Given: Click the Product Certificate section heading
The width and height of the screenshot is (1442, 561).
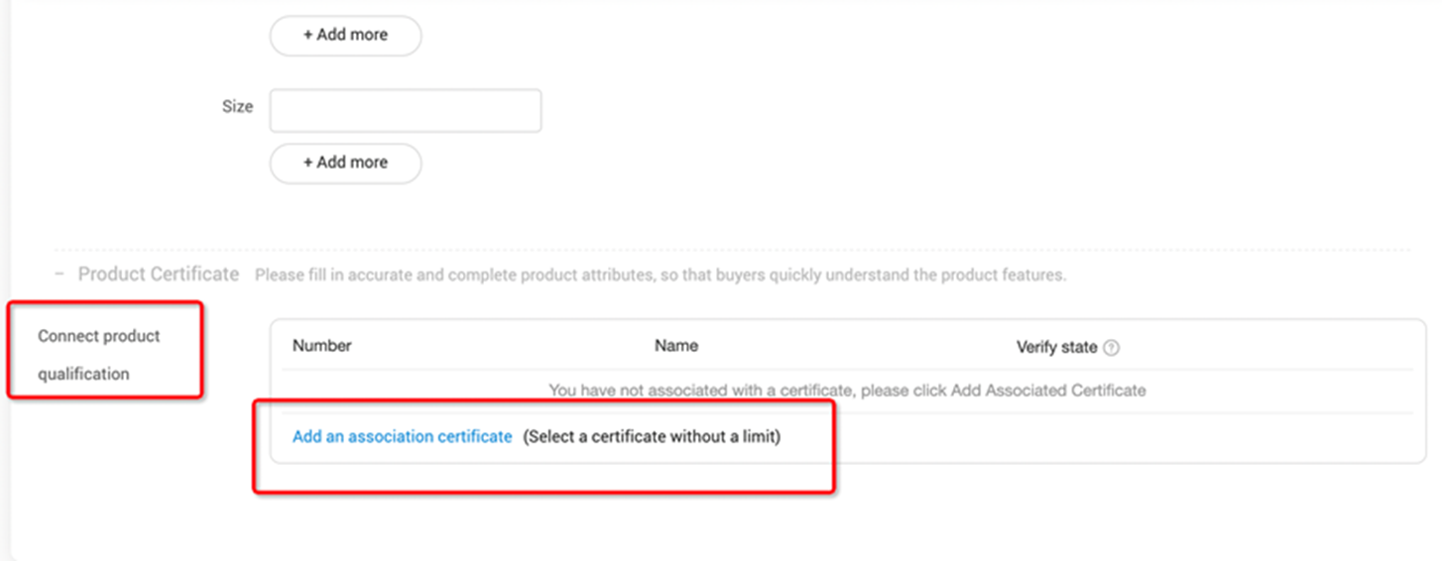Looking at the screenshot, I should coord(159,274).
